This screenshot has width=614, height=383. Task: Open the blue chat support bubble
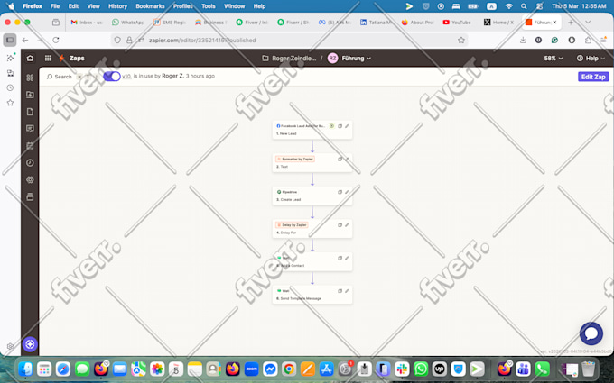[591, 333]
